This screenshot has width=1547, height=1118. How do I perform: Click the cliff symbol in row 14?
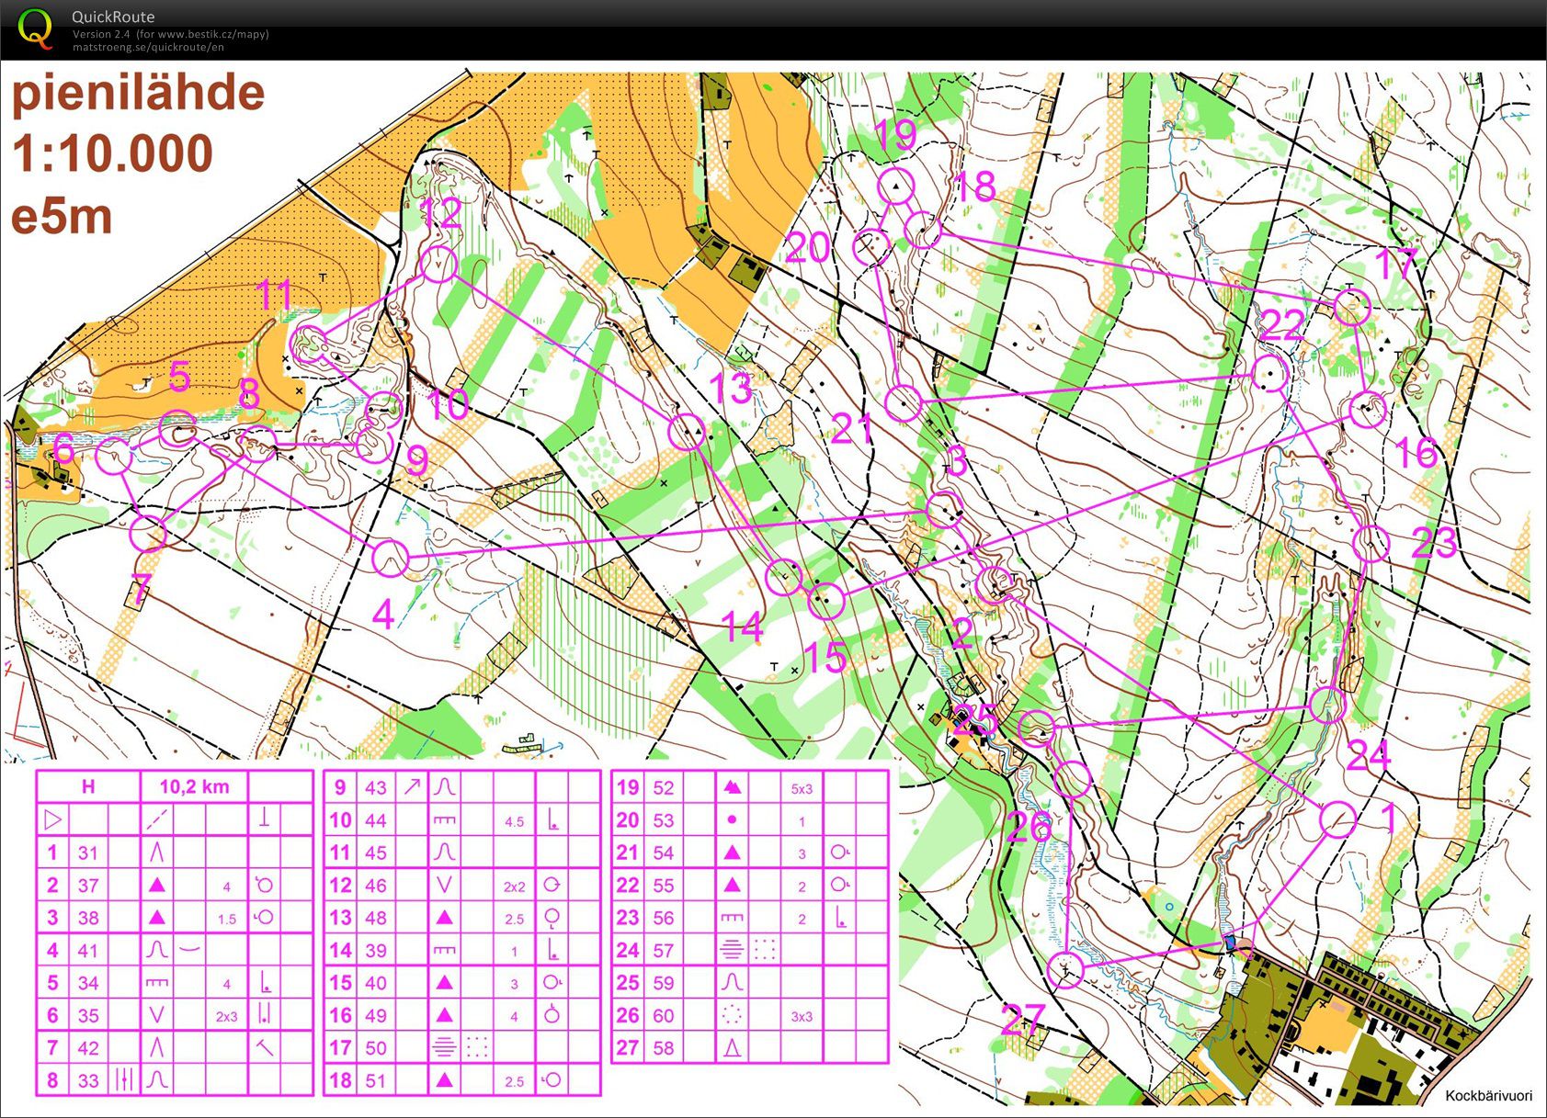[x=445, y=950]
